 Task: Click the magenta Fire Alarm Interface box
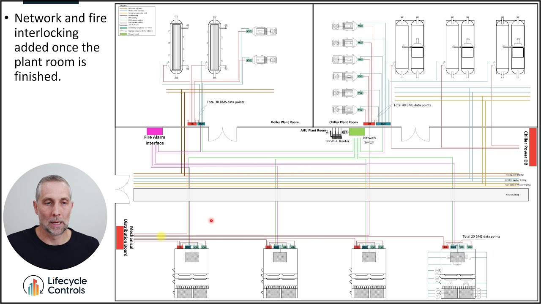[155, 132]
